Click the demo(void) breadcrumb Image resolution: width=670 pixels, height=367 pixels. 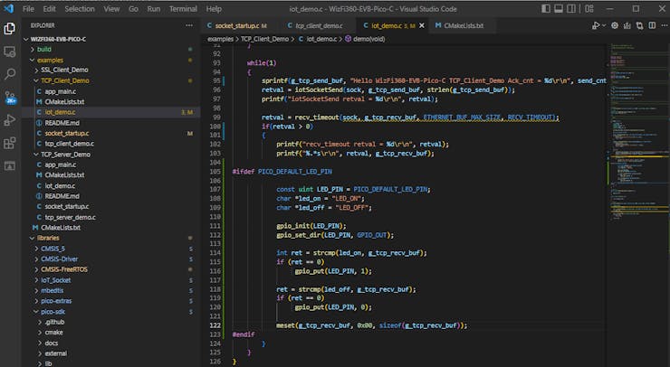point(369,40)
